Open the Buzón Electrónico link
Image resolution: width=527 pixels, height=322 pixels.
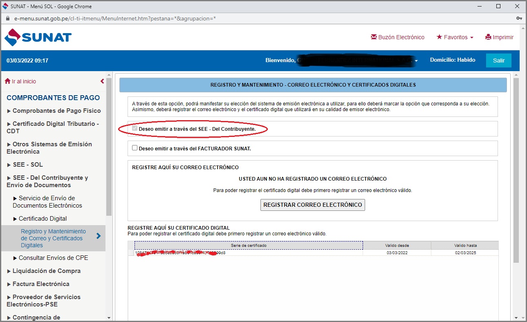397,37
